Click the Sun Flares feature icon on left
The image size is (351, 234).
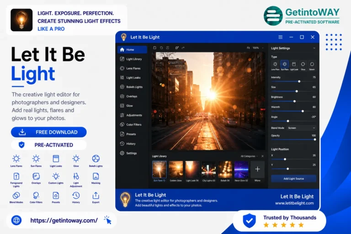(x=36, y=159)
